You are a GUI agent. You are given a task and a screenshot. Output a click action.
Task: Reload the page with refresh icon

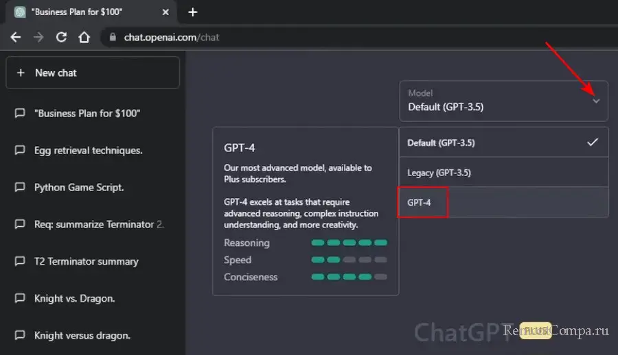coord(61,37)
